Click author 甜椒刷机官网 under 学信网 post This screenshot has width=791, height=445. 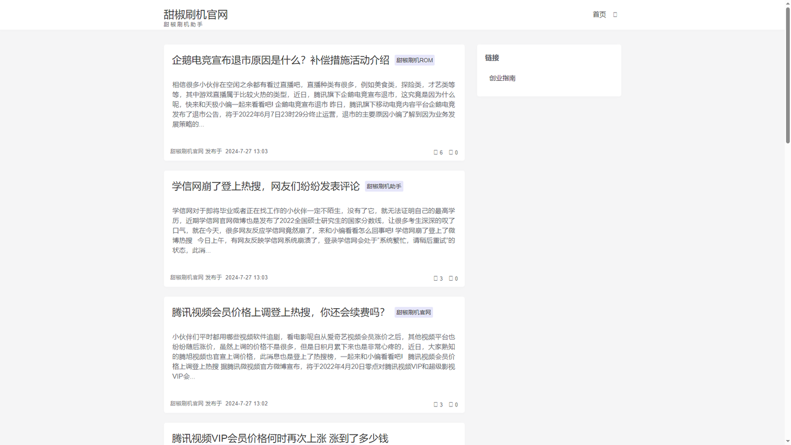click(x=187, y=277)
